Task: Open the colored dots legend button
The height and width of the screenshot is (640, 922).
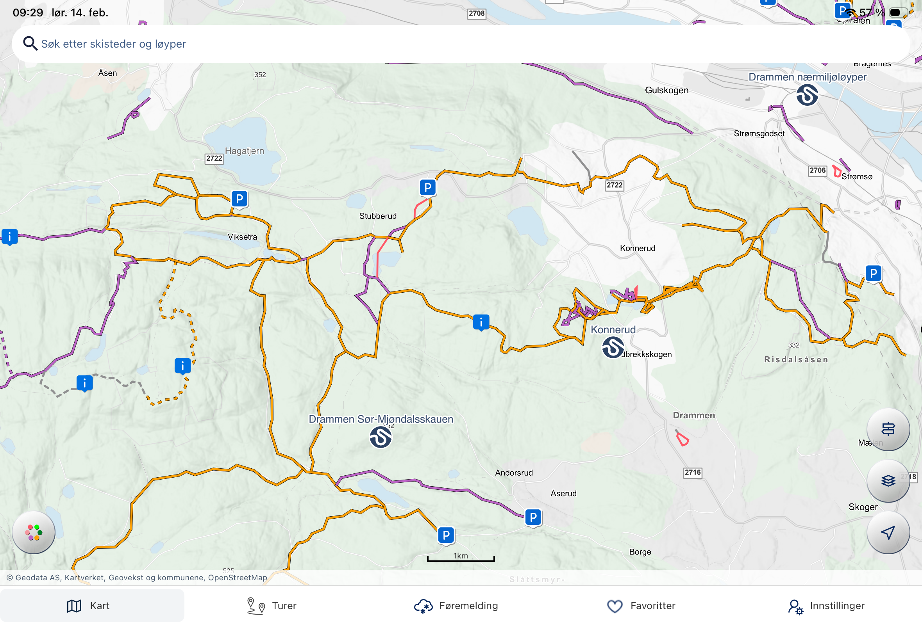Action: point(34,532)
